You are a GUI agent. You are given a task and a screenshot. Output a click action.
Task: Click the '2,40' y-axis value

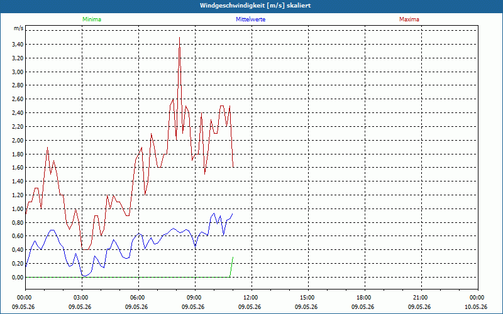coord(18,113)
